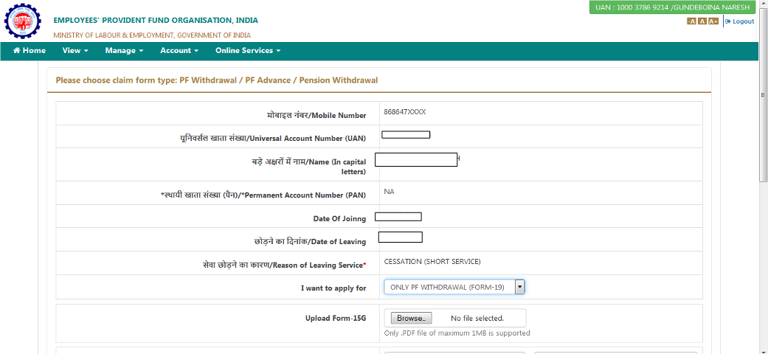The image size is (768, 354).
Task: Decrease font size with -A icon
Action: click(x=691, y=21)
